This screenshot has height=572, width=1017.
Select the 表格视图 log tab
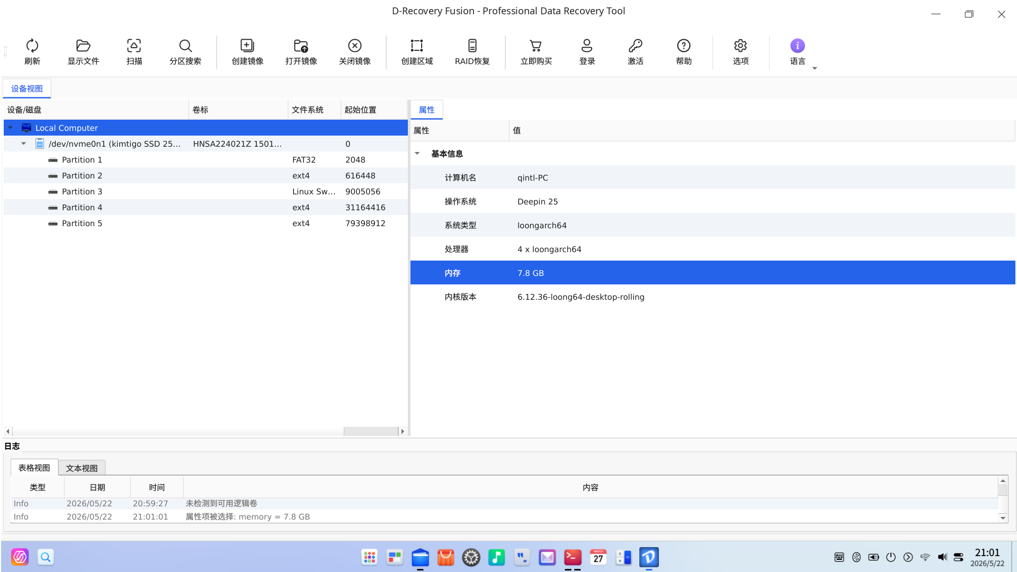point(34,467)
